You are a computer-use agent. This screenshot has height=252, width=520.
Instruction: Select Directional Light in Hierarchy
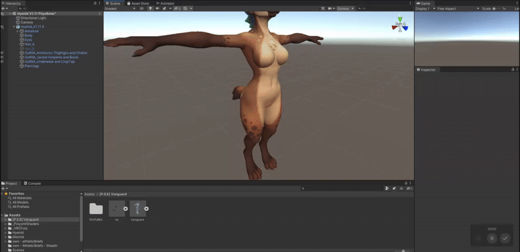click(33, 18)
